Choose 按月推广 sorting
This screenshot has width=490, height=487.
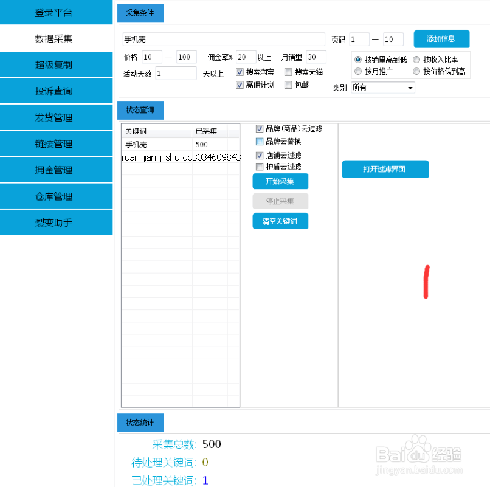358,70
